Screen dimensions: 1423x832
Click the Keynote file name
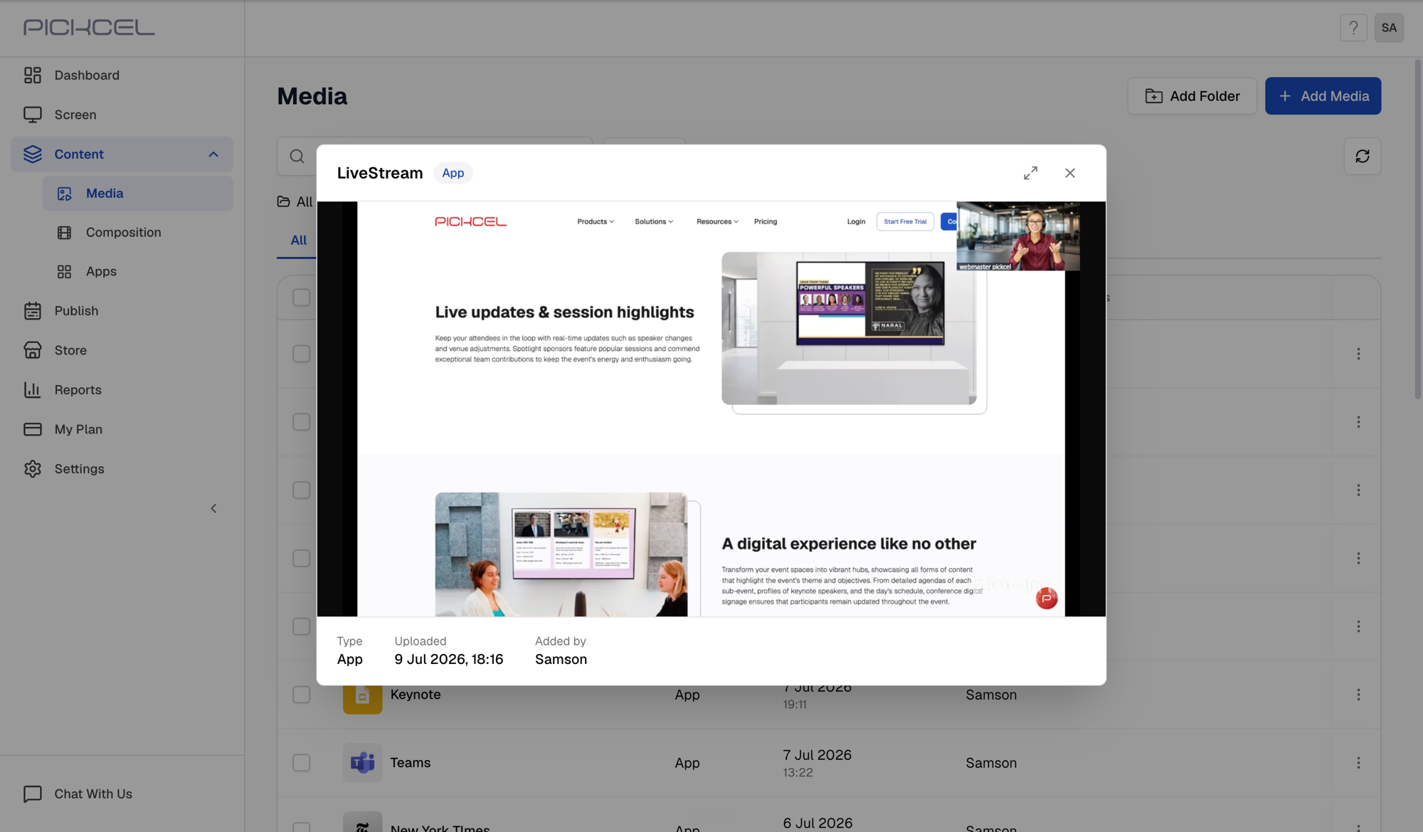pyautogui.click(x=416, y=695)
